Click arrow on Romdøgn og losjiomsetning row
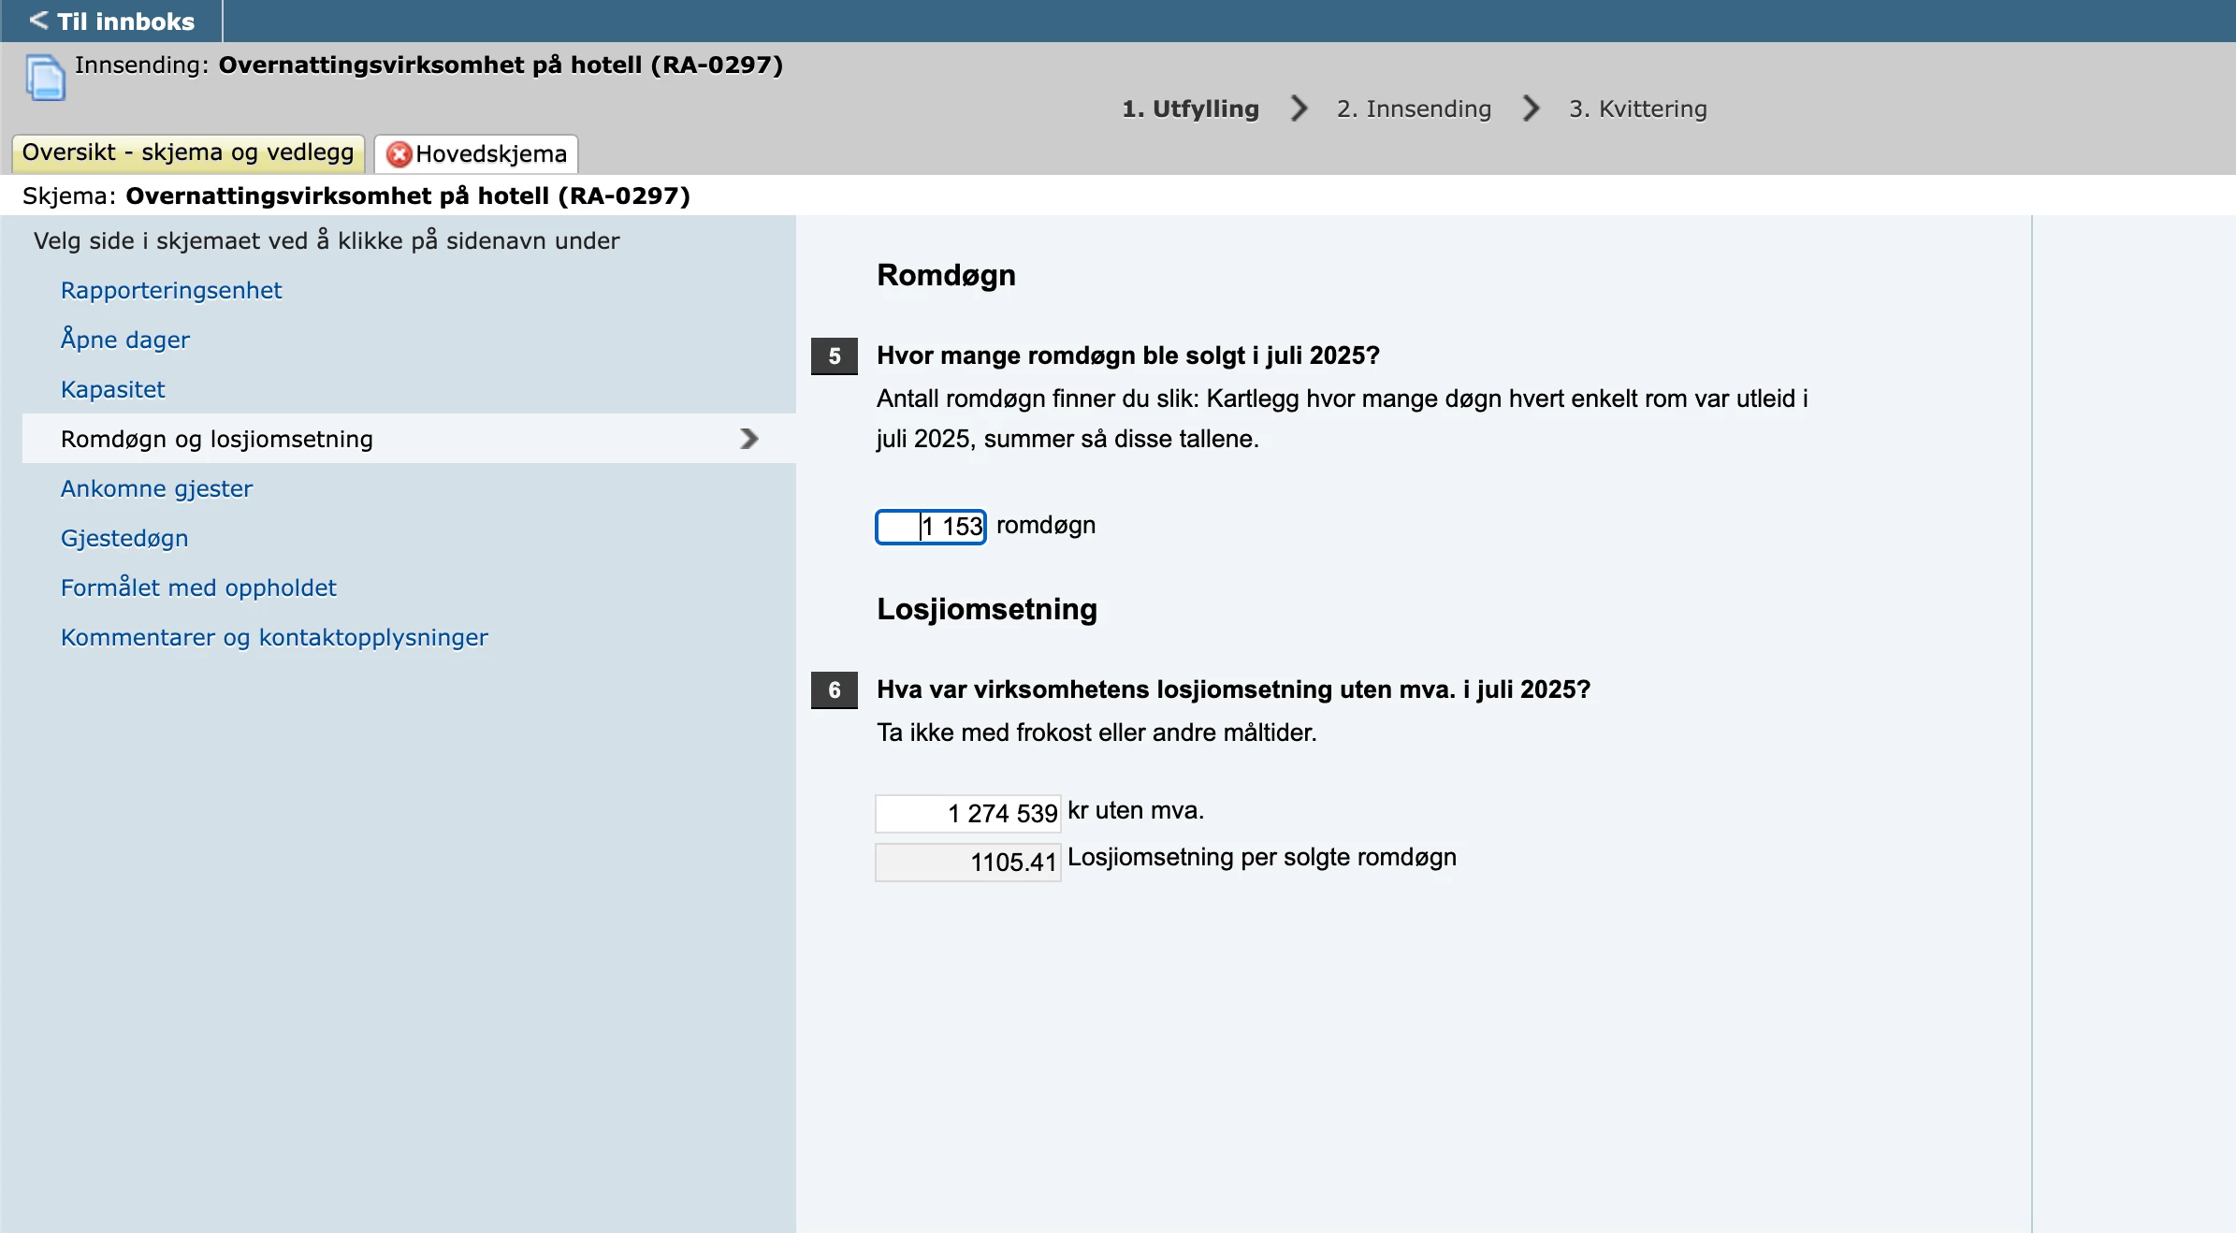 [748, 439]
